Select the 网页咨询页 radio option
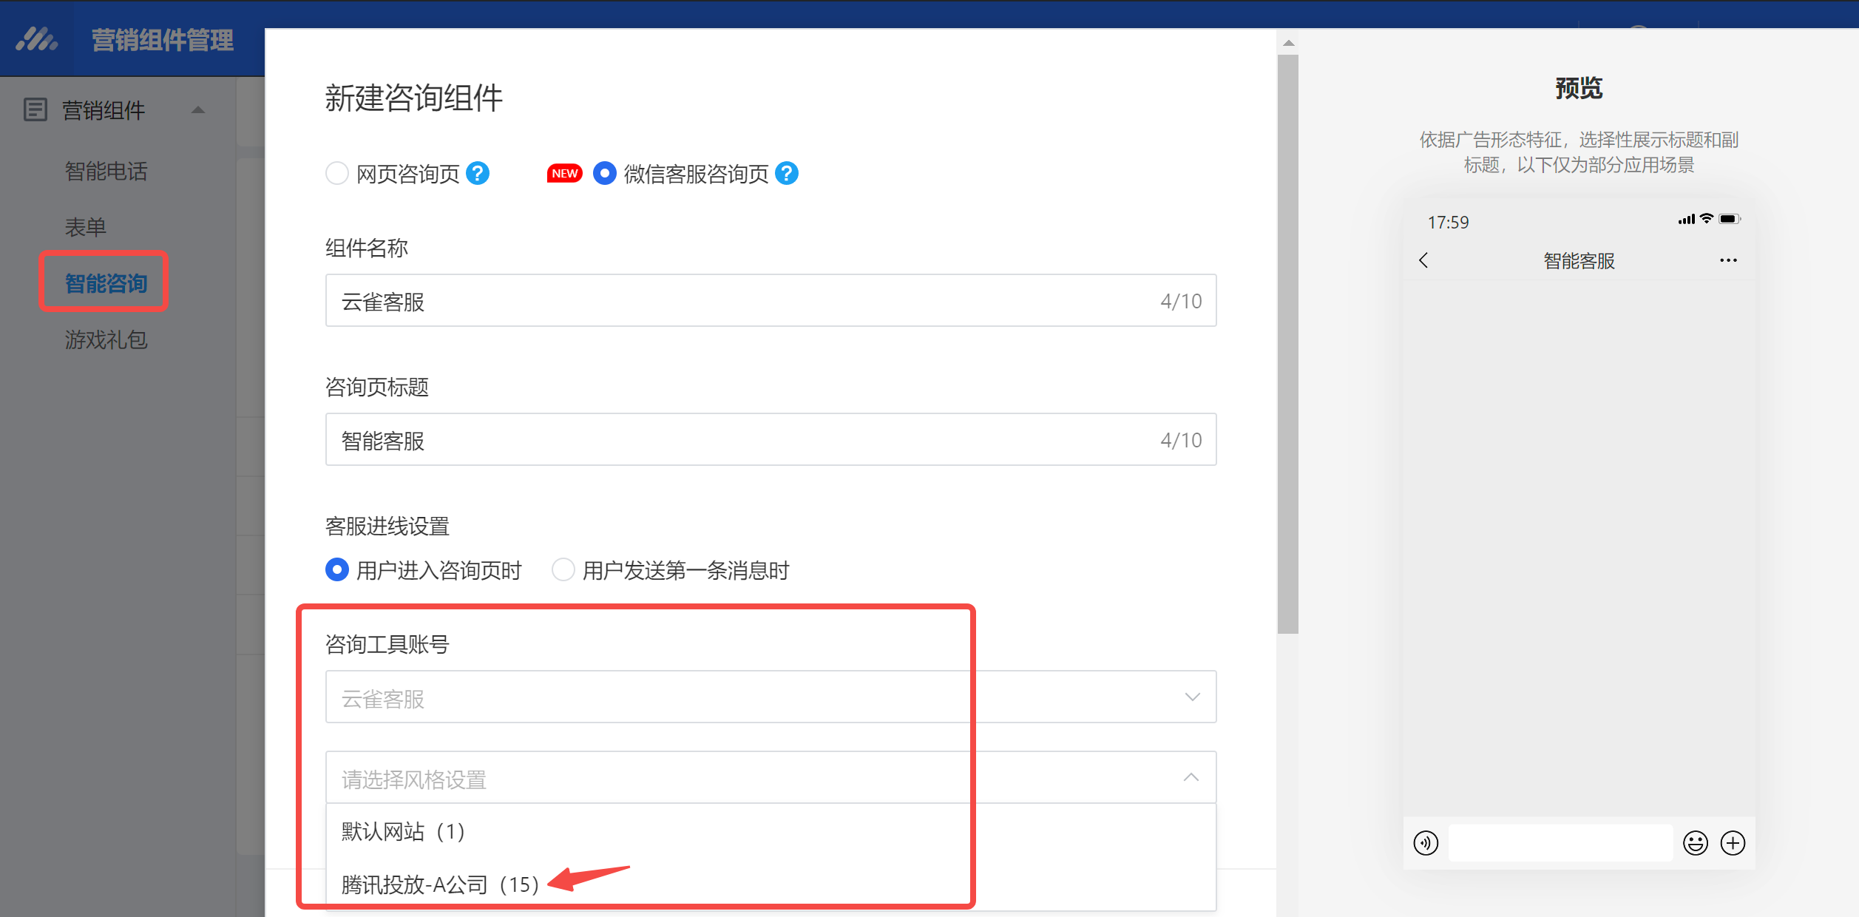 tap(337, 172)
